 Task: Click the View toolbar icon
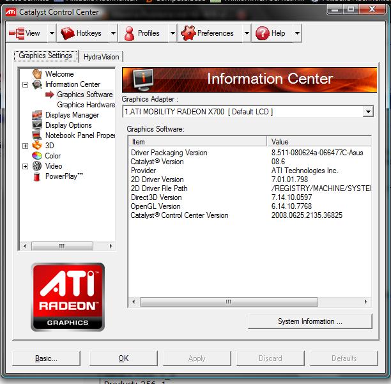coord(17,33)
